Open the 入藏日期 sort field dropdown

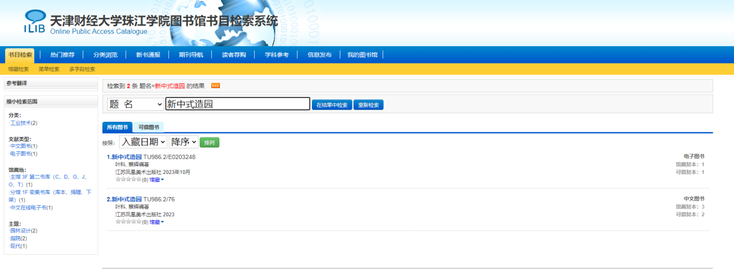[x=142, y=142]
